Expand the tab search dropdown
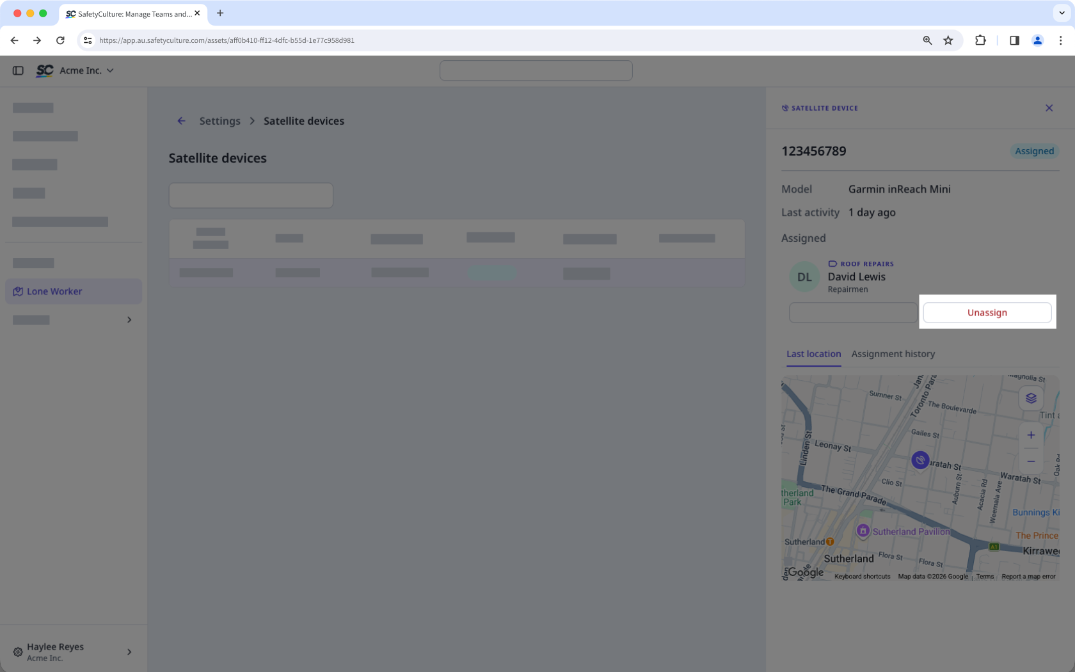The width and height of the screenshot is (1075, 672). coord(1062,13)
